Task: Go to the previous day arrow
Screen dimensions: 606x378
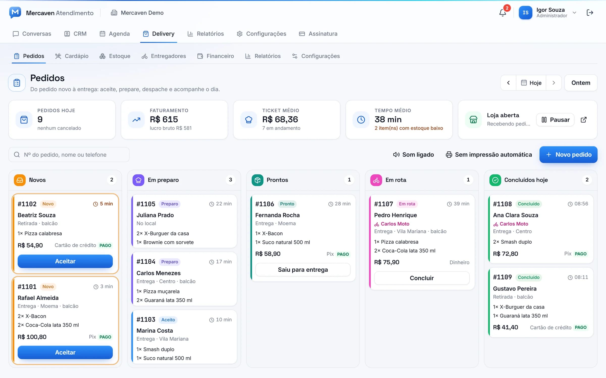Action: point(509,83)
